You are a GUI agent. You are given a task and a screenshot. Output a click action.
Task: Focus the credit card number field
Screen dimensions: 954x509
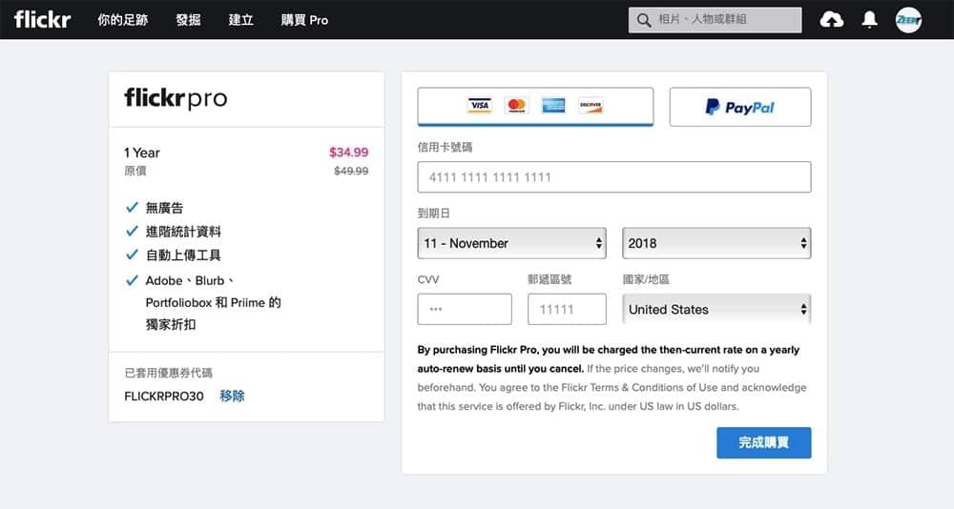(x=613, y=177)
